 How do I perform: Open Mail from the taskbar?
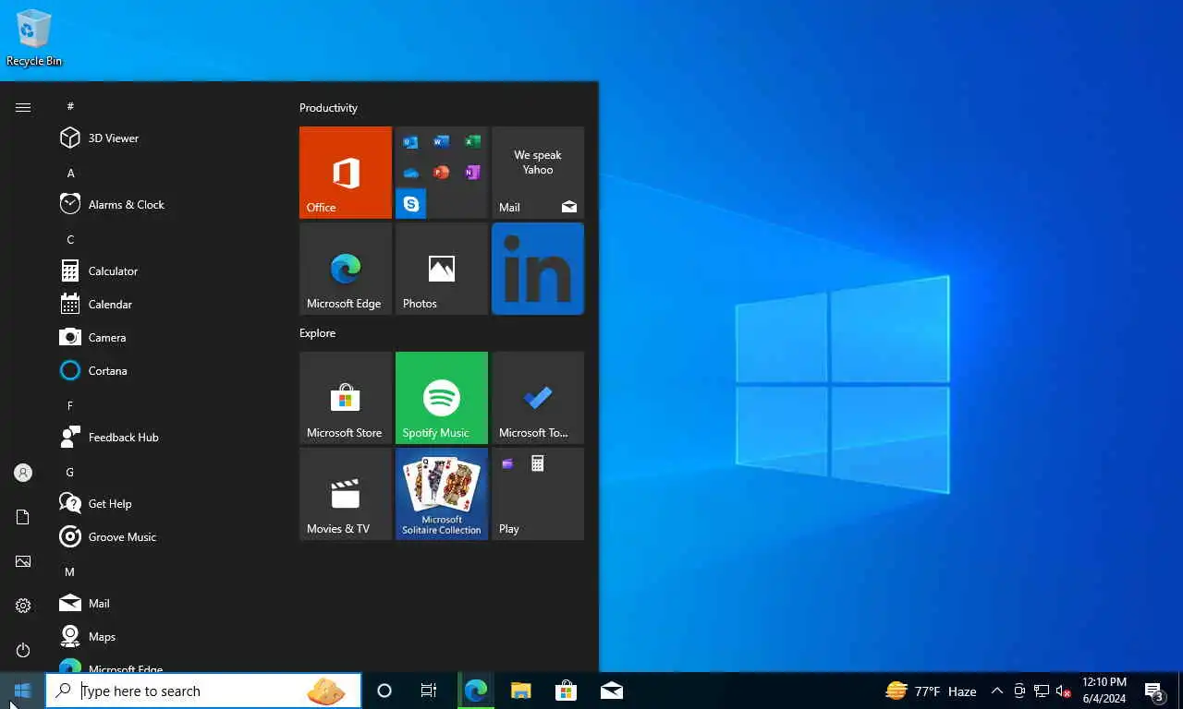[x=611, y=691]
